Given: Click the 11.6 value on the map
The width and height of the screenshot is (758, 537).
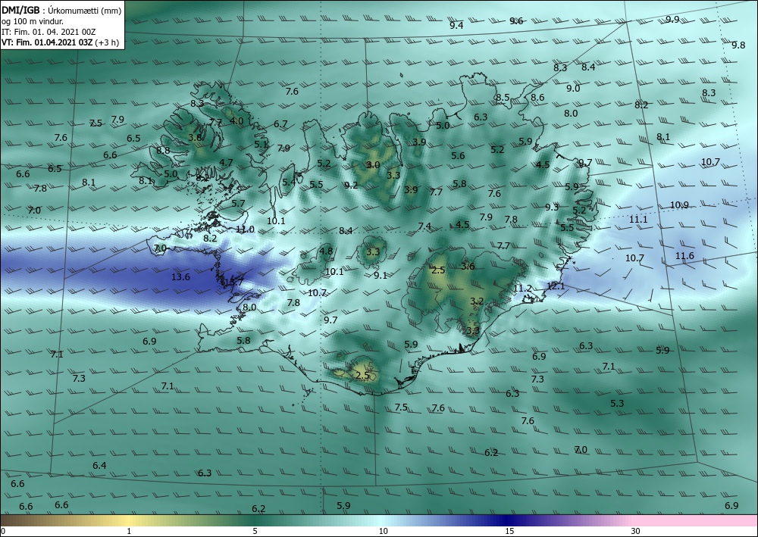Looking at the screenshot, I should 684,256.
